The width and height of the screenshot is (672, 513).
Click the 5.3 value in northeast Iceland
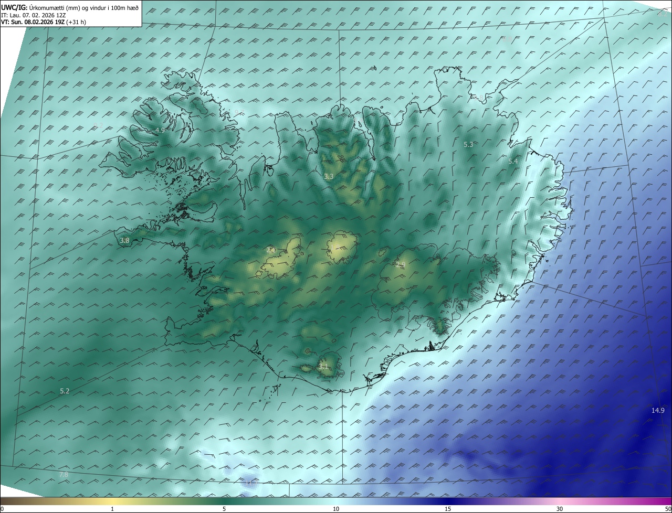[x=469, y=144]
